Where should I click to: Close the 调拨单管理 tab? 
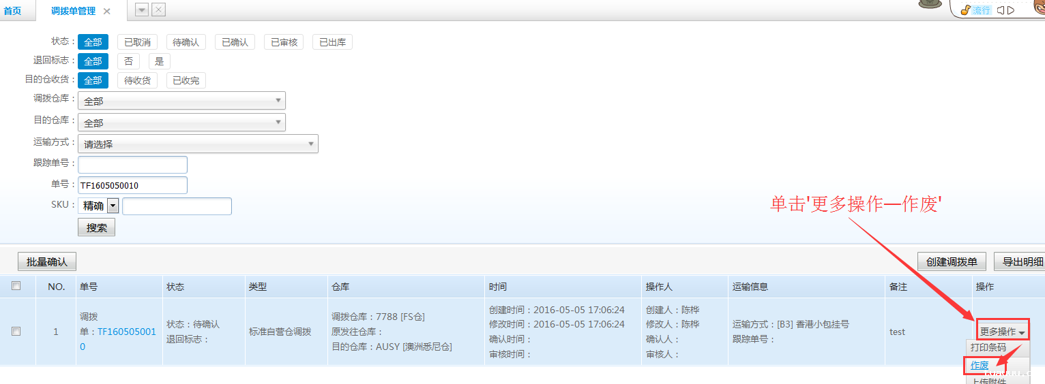click(107, 12)
